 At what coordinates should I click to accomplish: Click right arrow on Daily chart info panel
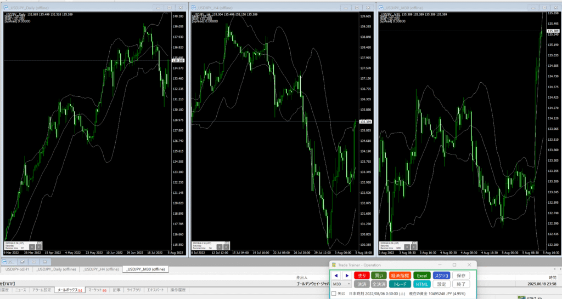pos(38,247)
